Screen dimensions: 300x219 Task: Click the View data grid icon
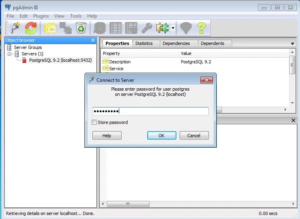point(116,28)
